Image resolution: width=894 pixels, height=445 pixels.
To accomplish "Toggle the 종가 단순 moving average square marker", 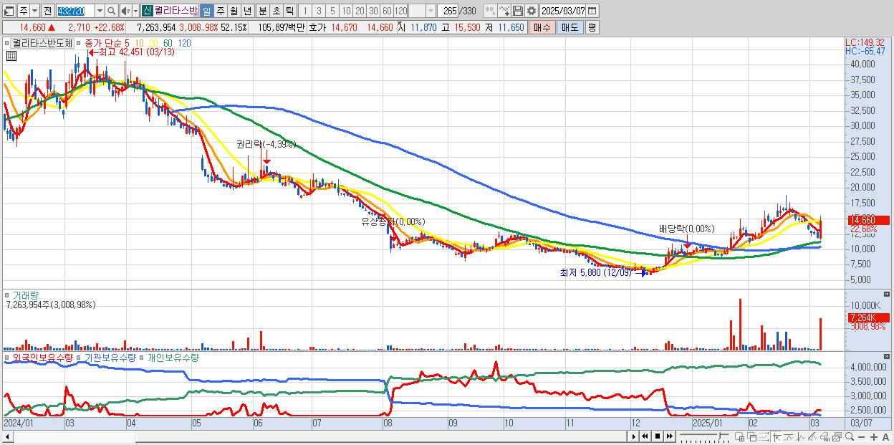I will pos(80,44).
